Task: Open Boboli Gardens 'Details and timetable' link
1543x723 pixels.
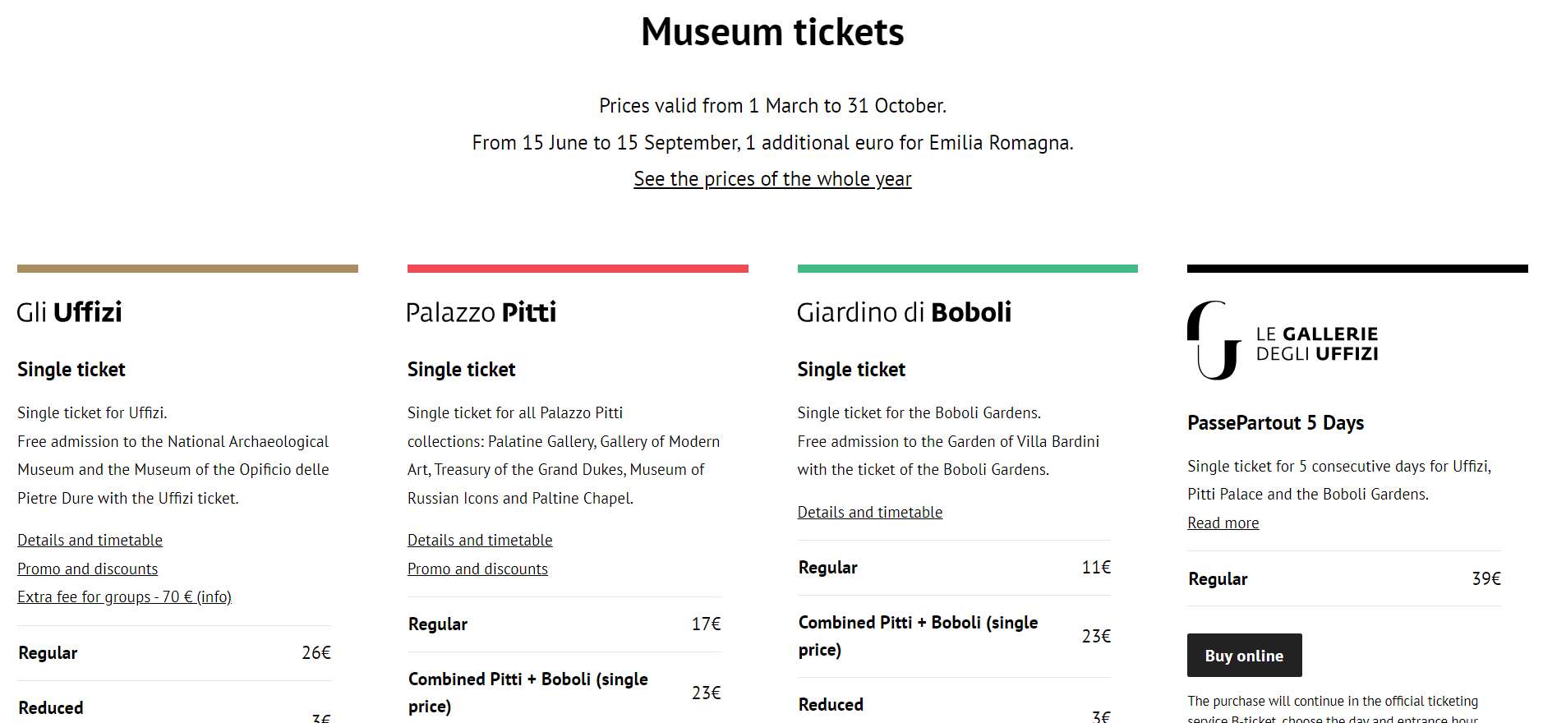Action: (869, 512)
